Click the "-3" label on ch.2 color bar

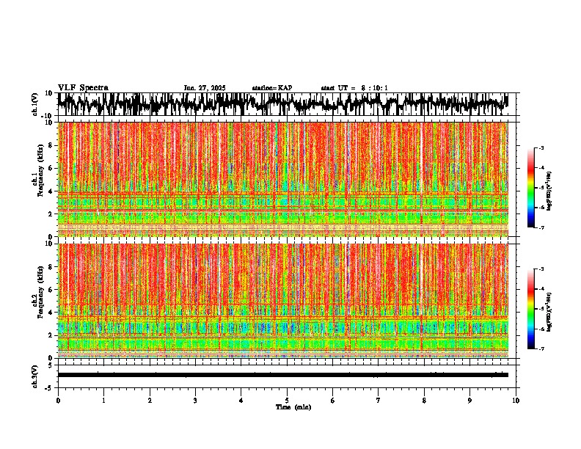pos(541,269)
